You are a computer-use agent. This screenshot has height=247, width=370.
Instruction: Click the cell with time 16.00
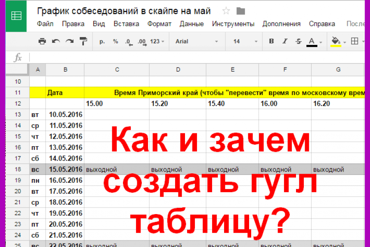click(285, 103)
